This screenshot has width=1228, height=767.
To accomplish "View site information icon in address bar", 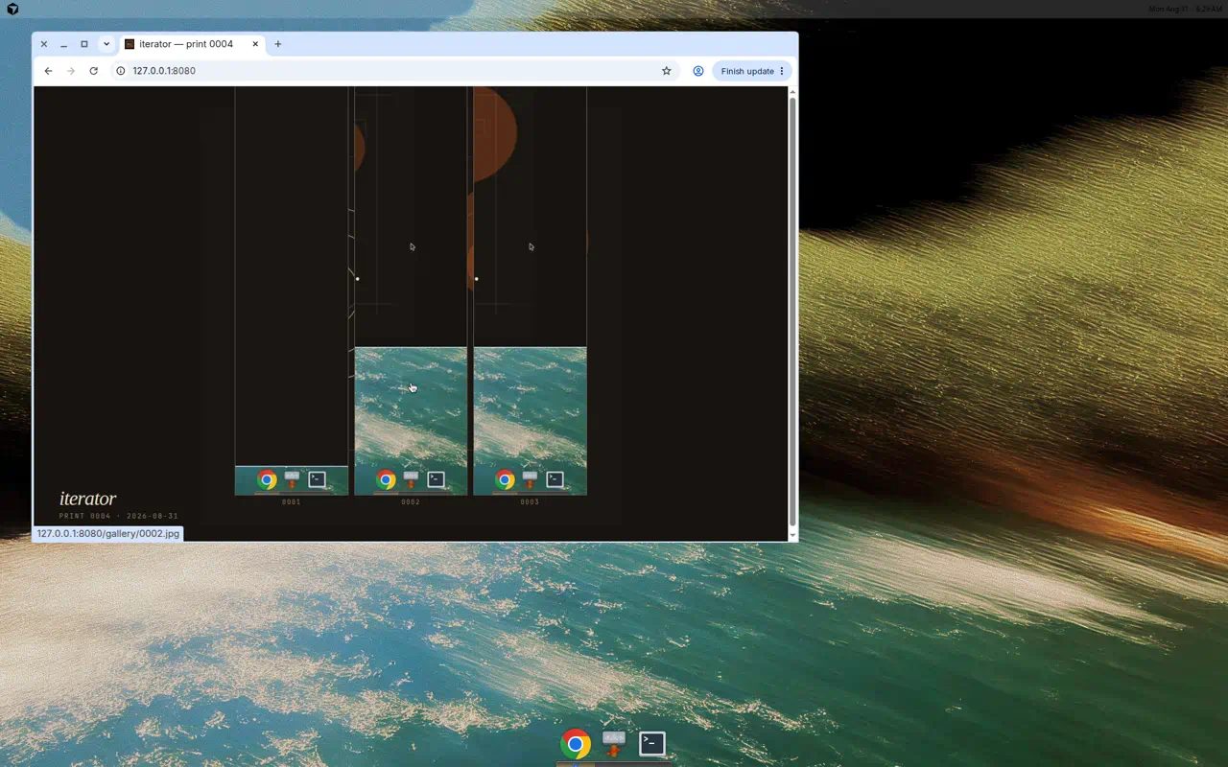I will tap(121, 71).
